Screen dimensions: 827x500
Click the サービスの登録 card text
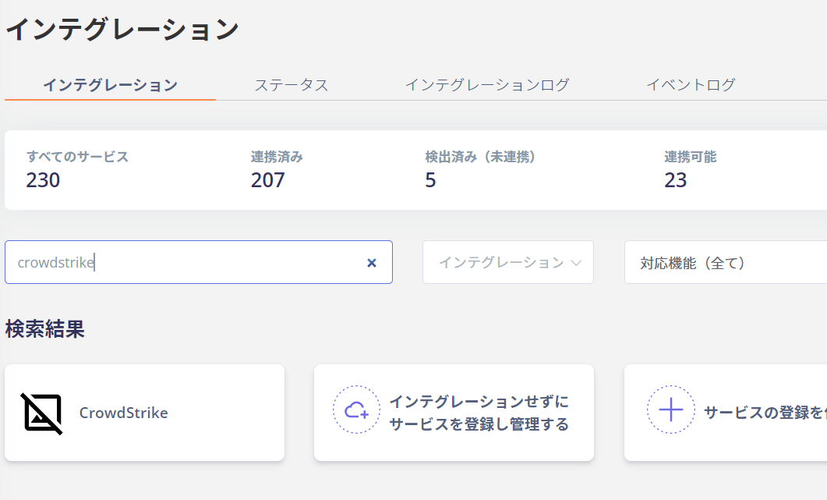click(x=765, y=413)
